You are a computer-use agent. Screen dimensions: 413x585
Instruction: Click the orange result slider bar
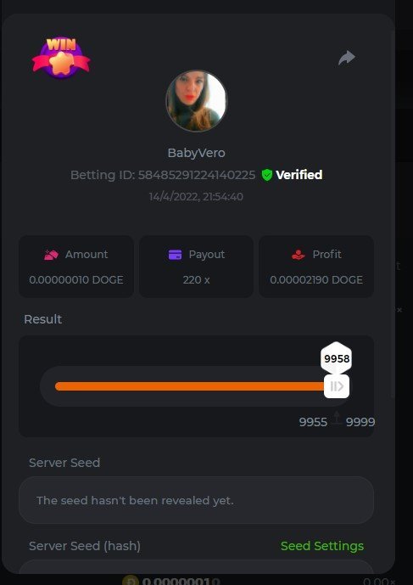(190, 386)
